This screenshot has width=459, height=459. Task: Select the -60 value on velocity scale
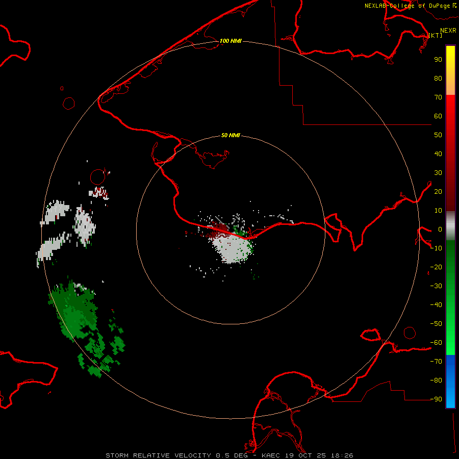click(x=436, y=343)
